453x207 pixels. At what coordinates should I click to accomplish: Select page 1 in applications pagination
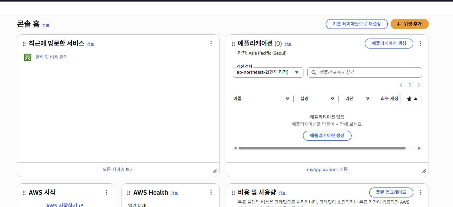coord(410,85)
